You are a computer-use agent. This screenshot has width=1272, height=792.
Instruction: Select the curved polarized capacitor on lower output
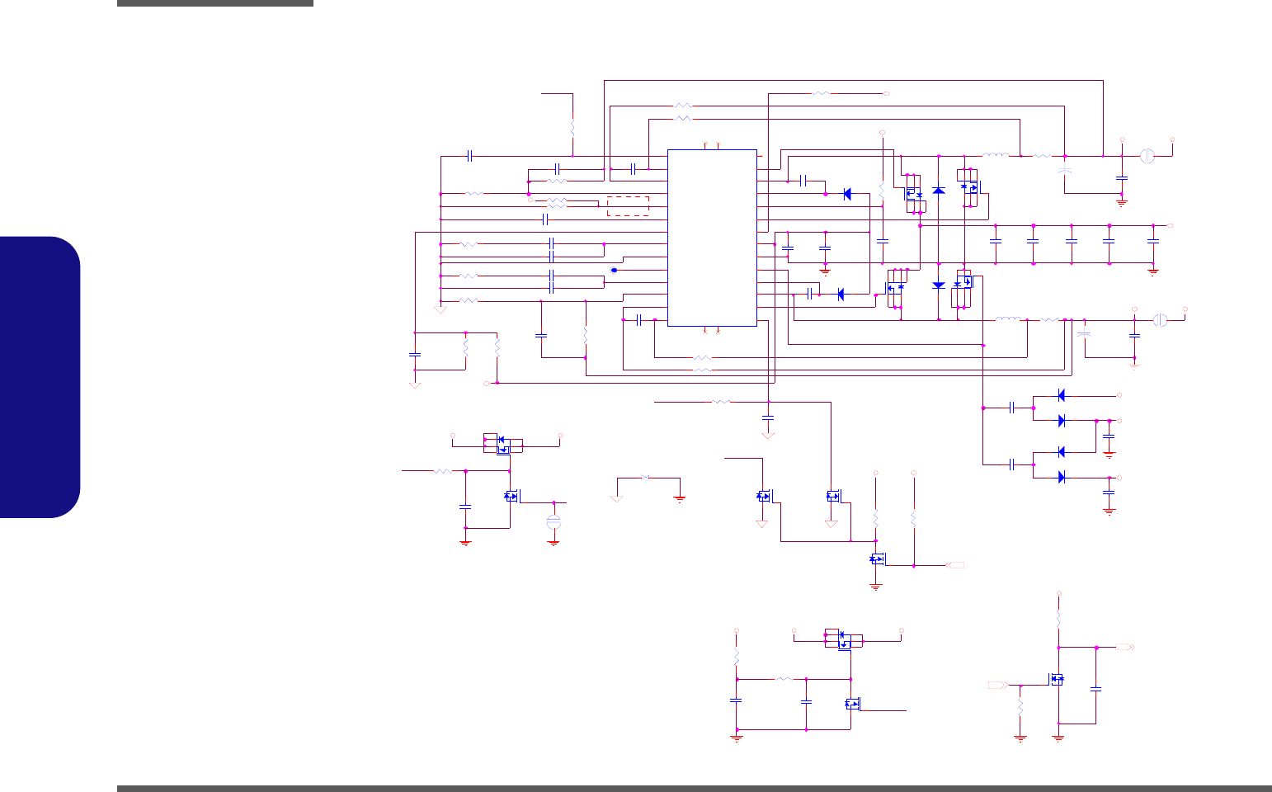[1084, 334]
